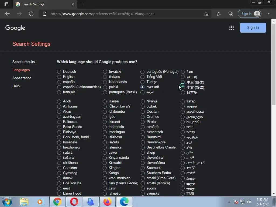Open Search results settings section

point(24,62)
